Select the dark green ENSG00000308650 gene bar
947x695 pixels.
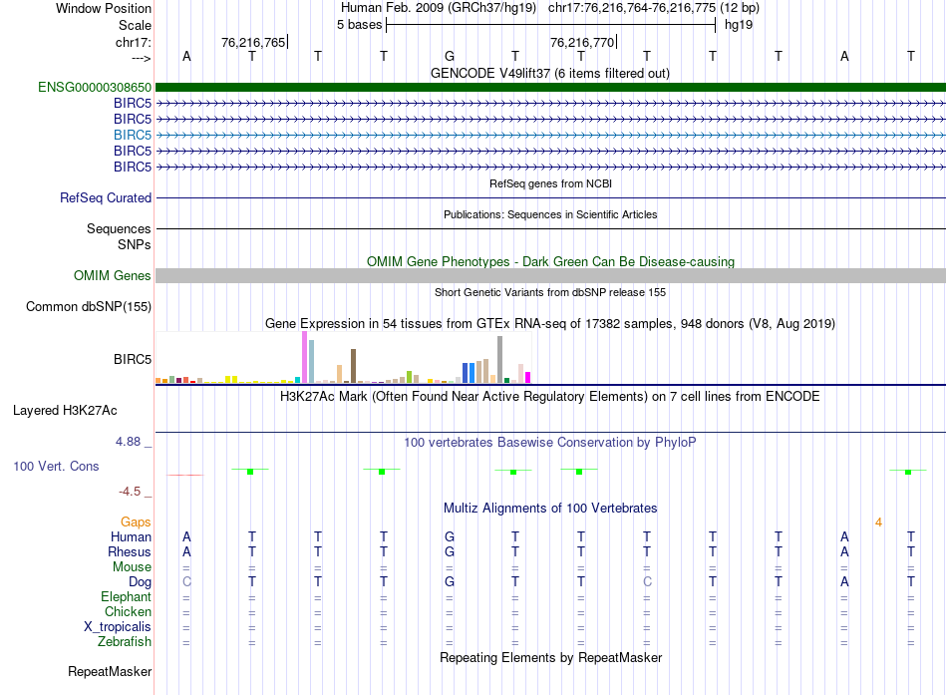pyautogui.click(x=550, y=87)
